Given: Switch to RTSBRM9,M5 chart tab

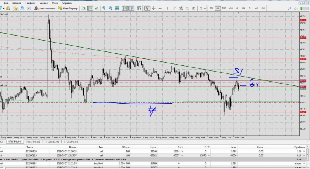Looking at the screenshot, I should click(x=52, y=142).
